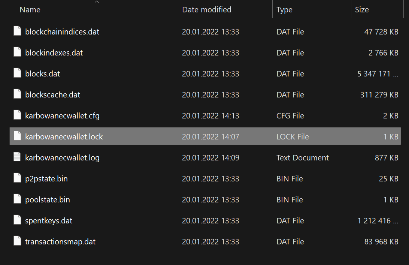Click the blockscache.dat file icon
409x265 pixels.
coord(17,94)
